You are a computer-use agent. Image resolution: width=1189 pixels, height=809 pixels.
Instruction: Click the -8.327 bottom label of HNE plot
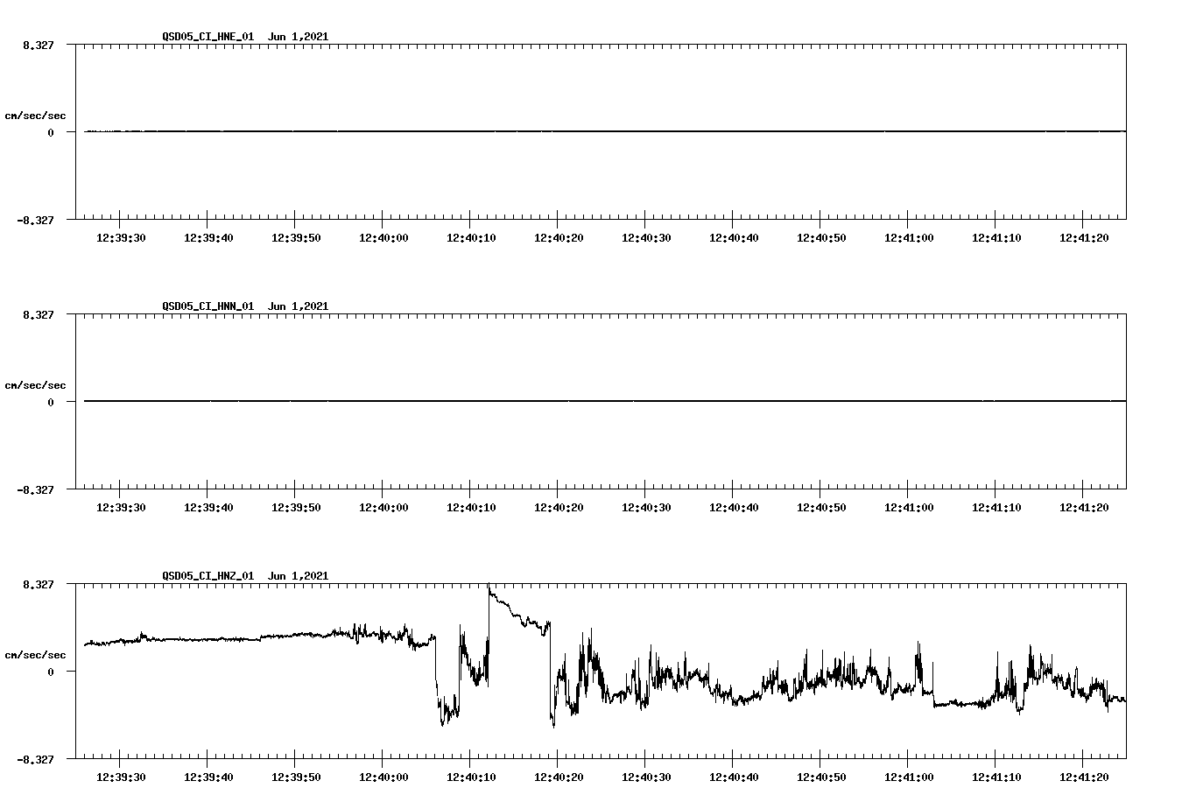(x=35, y=221)
